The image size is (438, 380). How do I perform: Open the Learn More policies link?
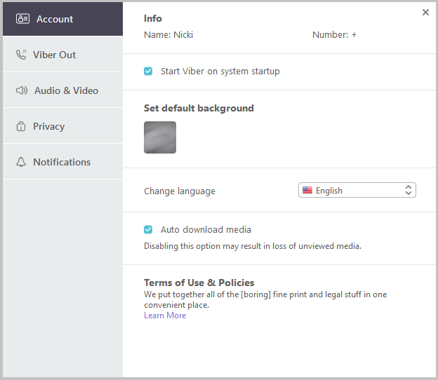coord(165,315)
